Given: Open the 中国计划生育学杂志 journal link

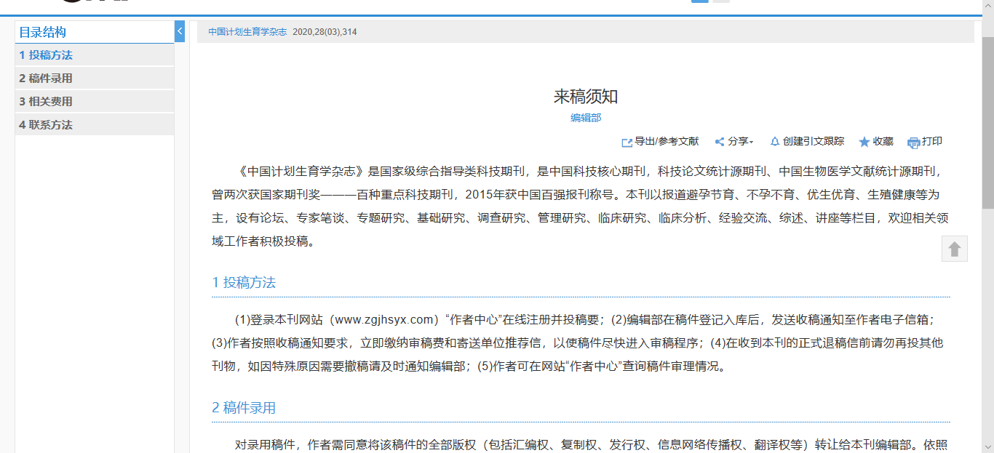Looking at the screenshot, I should tap(247, 32).
